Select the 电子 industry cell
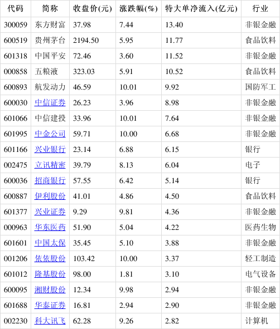 (253, 165)
